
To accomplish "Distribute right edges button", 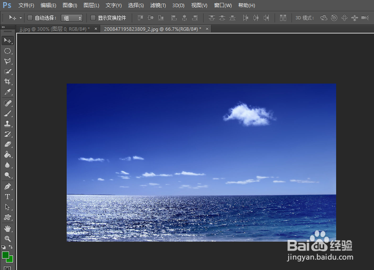I will pos(266,18).
